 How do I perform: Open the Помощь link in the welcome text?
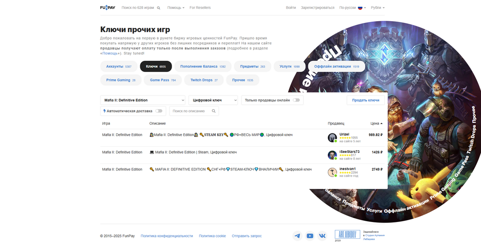[110, 53]
